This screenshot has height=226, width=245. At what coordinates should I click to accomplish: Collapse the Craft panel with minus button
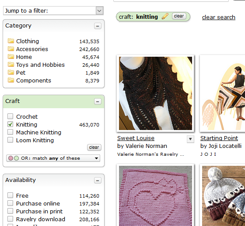pyautogui.click(x=98, y=102)
